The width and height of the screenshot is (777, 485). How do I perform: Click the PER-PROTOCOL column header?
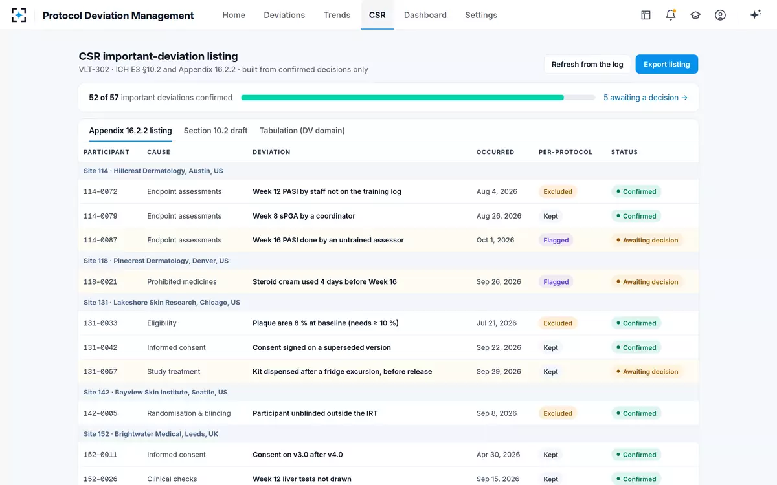pos(565,152)
